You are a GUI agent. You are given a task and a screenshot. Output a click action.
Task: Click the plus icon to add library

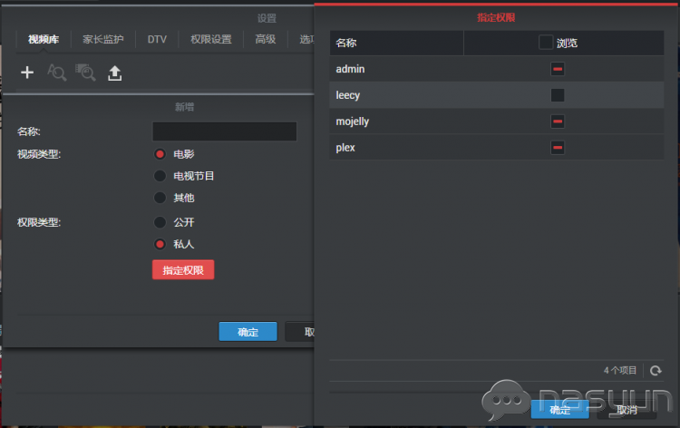click(x=27, y=73)
